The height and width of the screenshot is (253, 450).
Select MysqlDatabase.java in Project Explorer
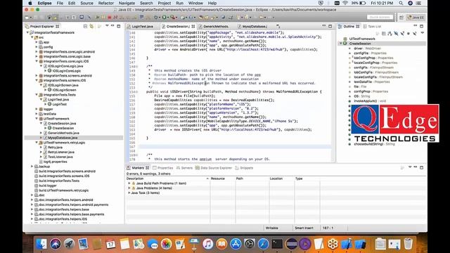click(x=63, y=138)
